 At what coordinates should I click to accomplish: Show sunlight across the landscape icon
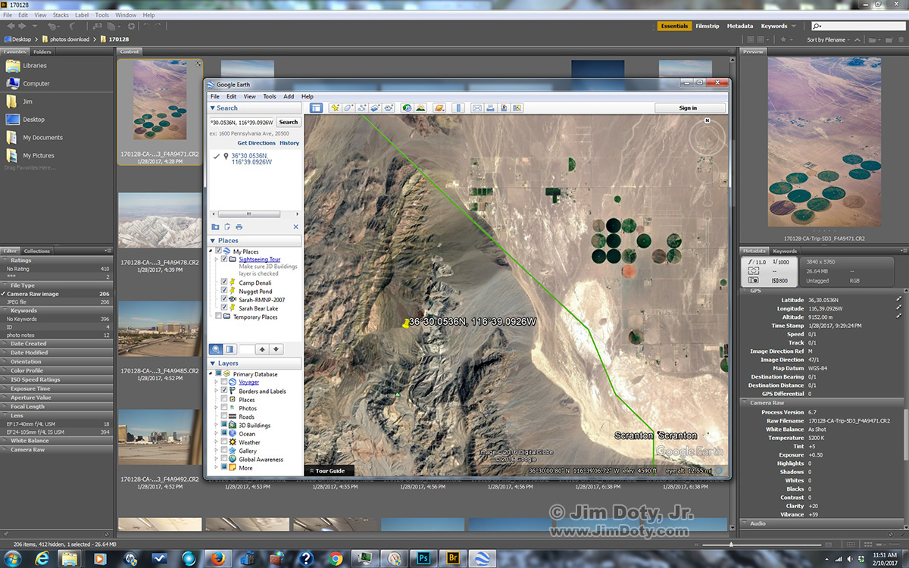(x=420, y=108)
